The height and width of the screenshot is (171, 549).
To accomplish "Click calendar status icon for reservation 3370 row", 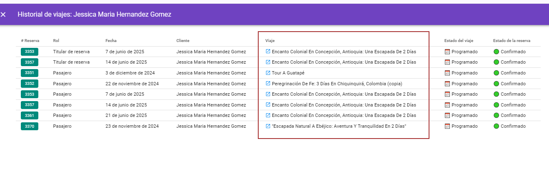I will click(447, 126).
